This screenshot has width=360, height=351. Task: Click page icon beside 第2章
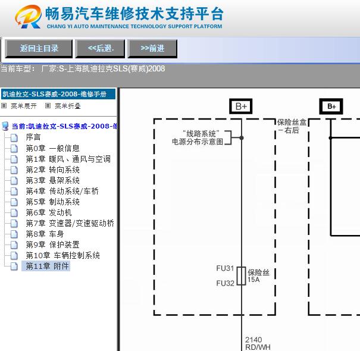coord(14,170)
